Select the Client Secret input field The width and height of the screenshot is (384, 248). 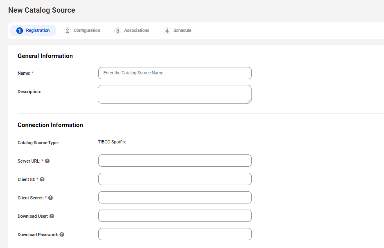[175, 197]
